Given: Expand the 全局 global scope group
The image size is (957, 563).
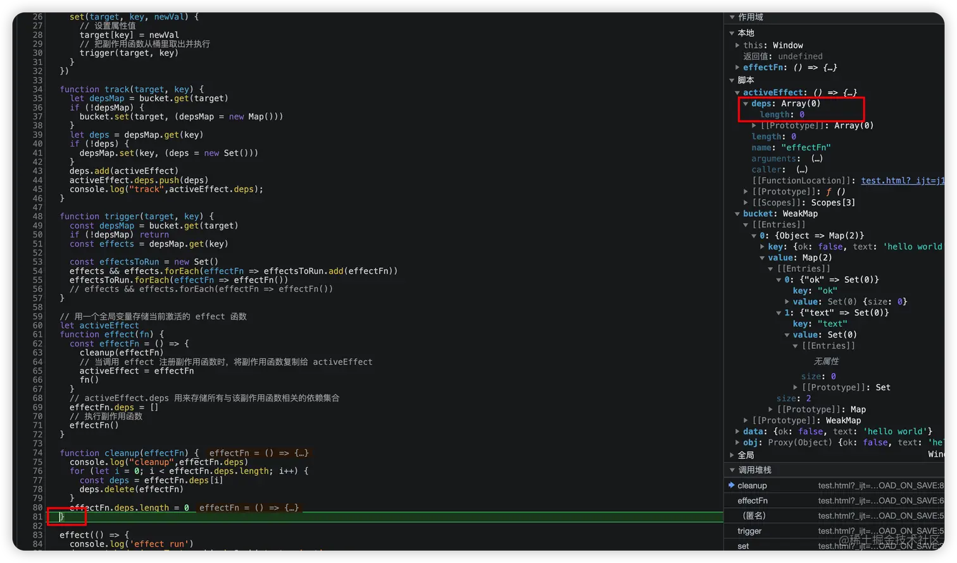Looking at the screenshot, I should point(732,455).
